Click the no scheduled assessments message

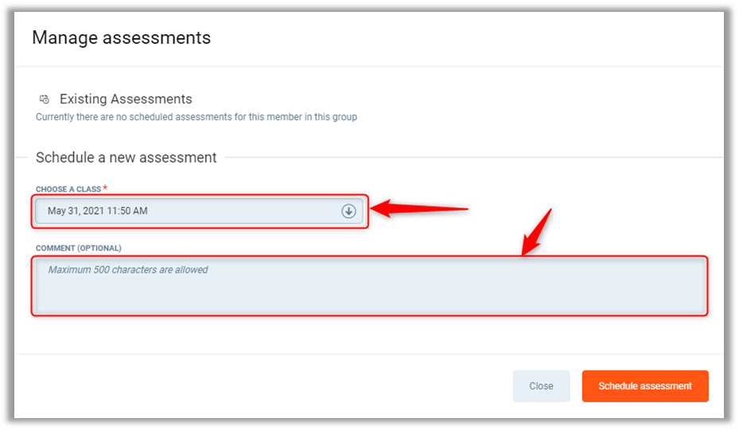196,117
